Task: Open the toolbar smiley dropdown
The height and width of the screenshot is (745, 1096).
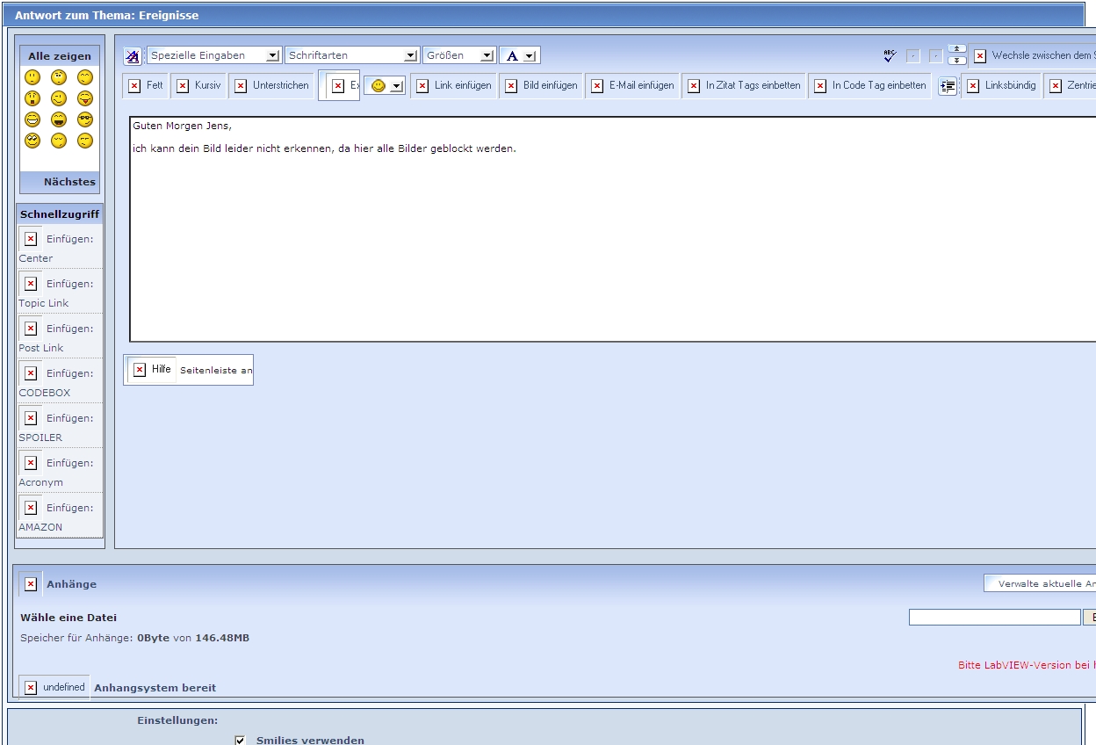Action: point(385,86)
